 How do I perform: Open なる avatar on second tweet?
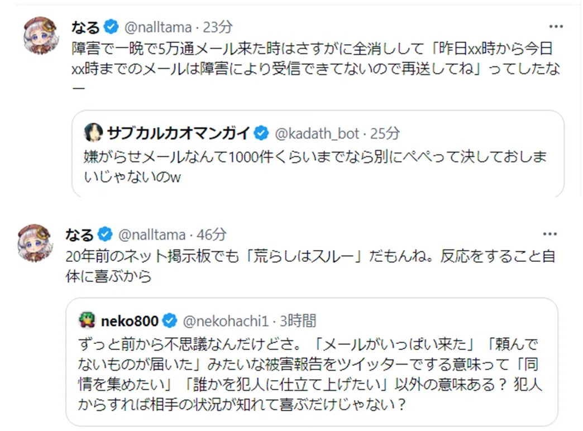click(35, 243)
